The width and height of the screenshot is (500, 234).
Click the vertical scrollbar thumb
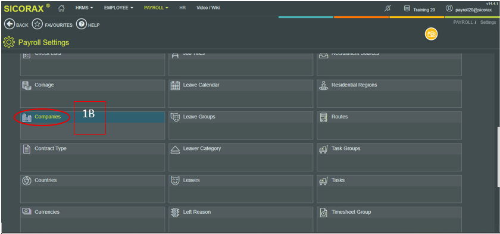pos(498,157)
